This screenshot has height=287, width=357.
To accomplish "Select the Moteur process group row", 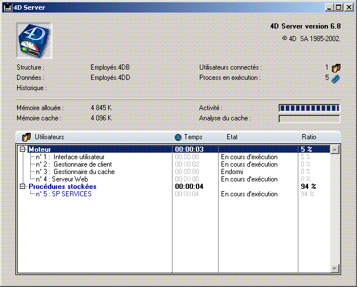I will pos(40,149).
